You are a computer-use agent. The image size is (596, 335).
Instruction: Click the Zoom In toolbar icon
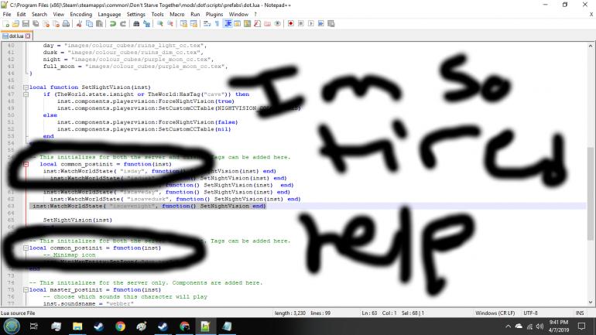[160, 23]
